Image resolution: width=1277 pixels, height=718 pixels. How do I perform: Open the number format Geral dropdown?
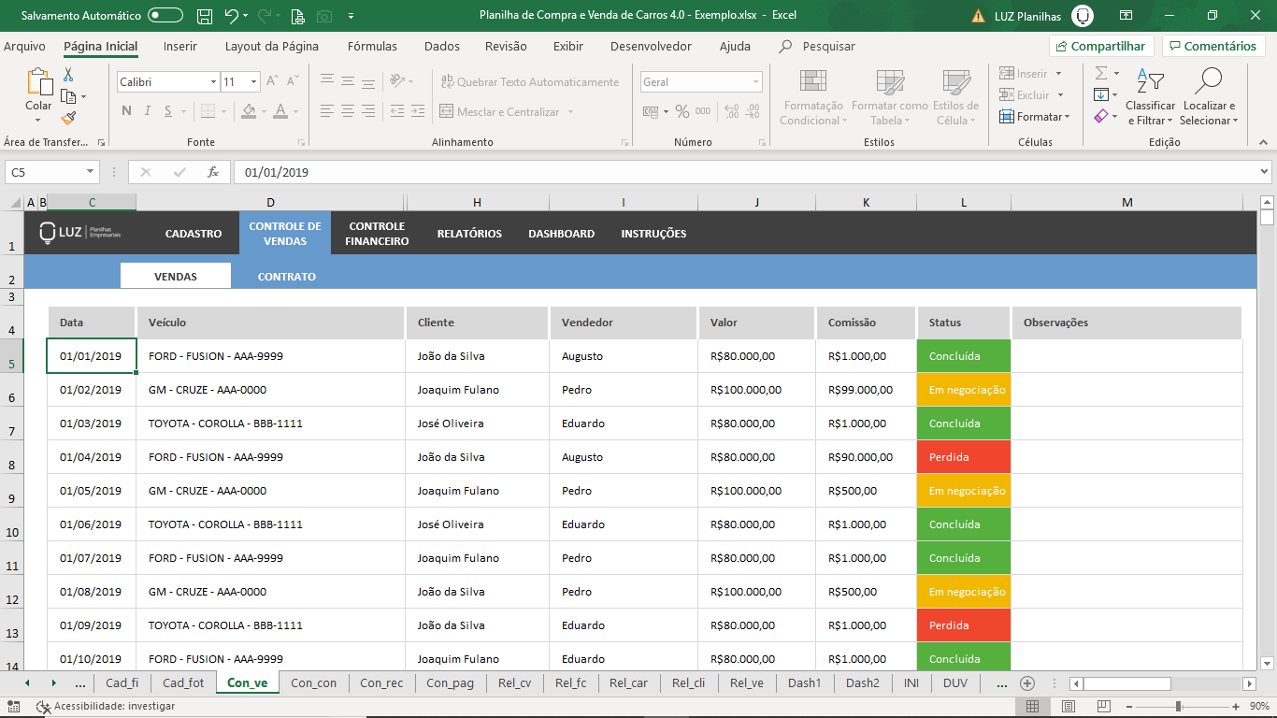pos(755,82)
